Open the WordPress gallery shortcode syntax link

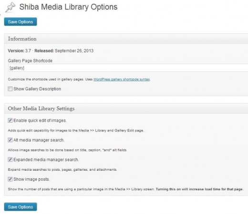click(x=122, y=79)
